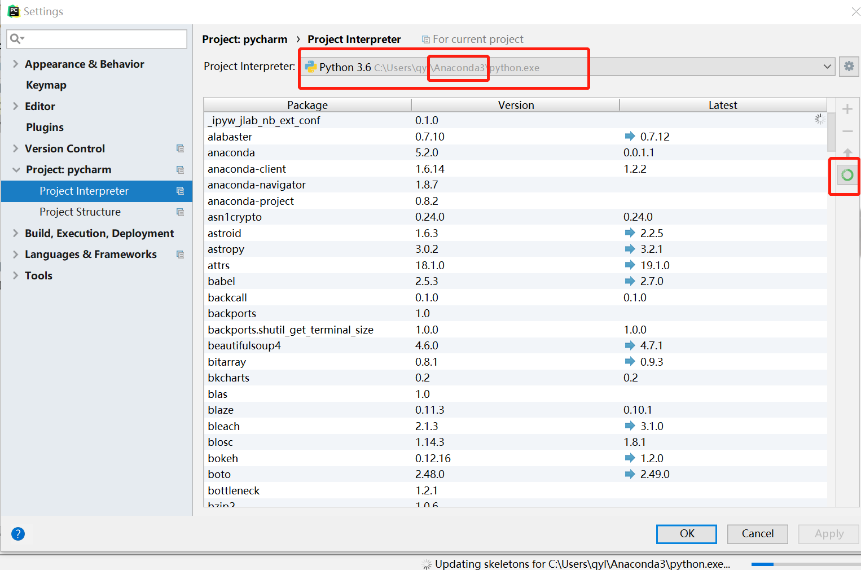Sort by the Latest column header
Screen dimensions: 861x570
pos(723,105)
